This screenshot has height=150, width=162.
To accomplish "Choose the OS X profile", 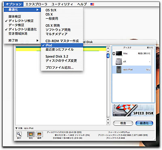I will pos(62,14).
